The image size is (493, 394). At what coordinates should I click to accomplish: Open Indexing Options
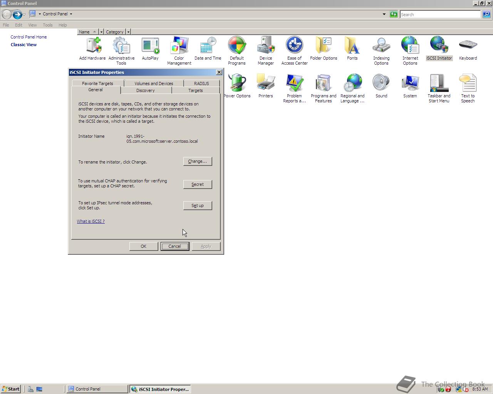coord(381,50)
